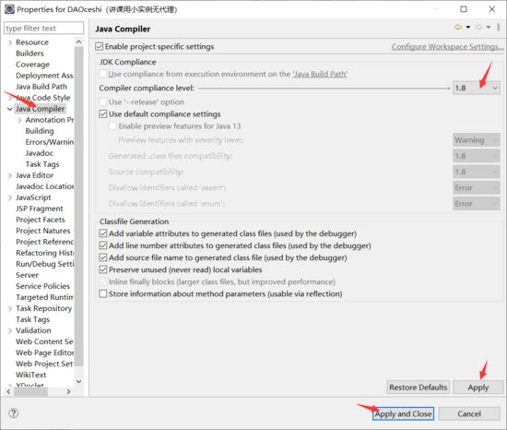Click the forward navigation arrow icon
This screenshot has width=507, height=430.
click(x=478, y=27)
